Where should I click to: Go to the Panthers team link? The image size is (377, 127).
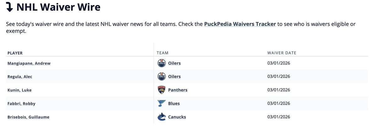178,90
